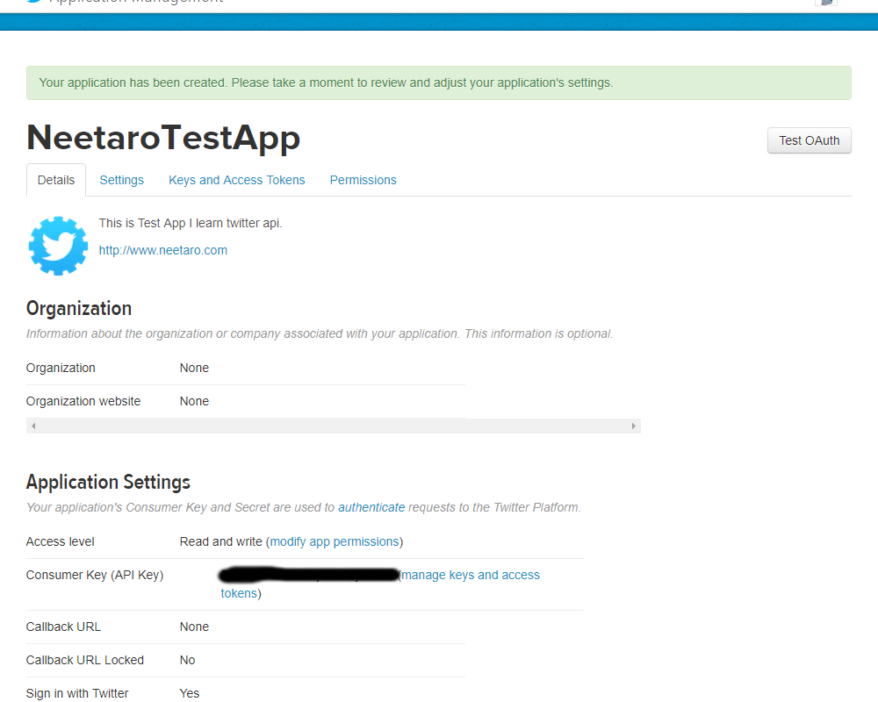Click the NeetaroTestApp heading
Screen dimensions: 878x702
(163, 138)
